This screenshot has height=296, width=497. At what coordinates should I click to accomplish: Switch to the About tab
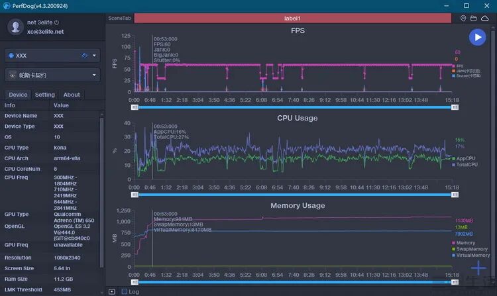[72, 95]
